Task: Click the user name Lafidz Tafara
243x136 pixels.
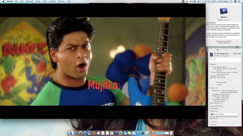Action: [223, 2]
